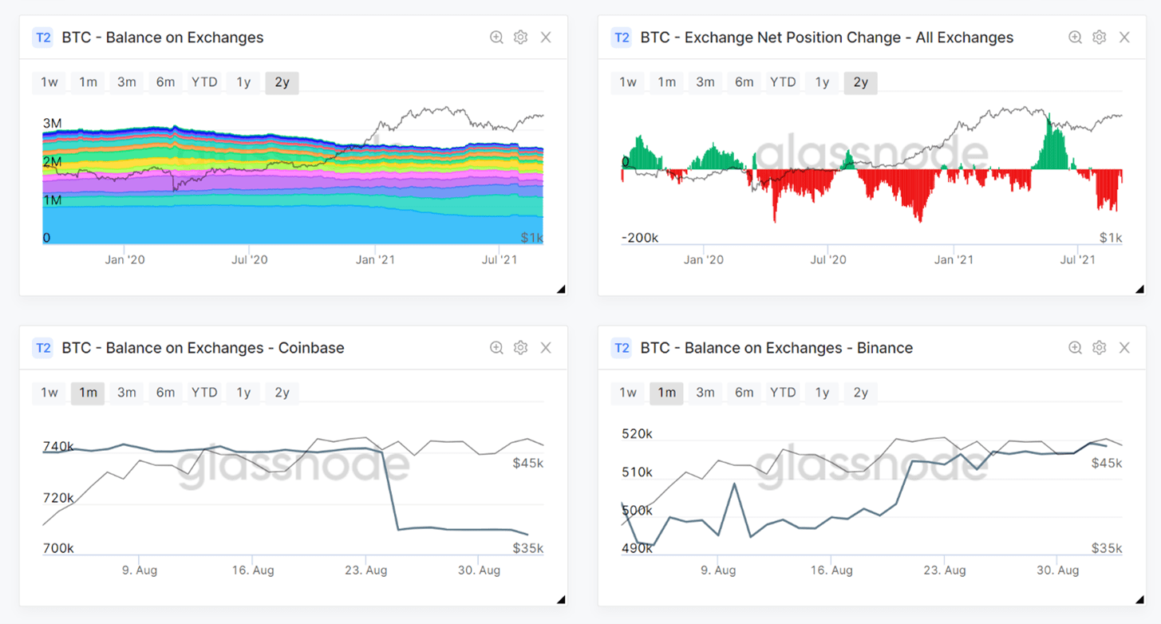Switch Coinbase chart to 2y range
This screenshot has width=1161, height=624.
click(x=282, y=393)
